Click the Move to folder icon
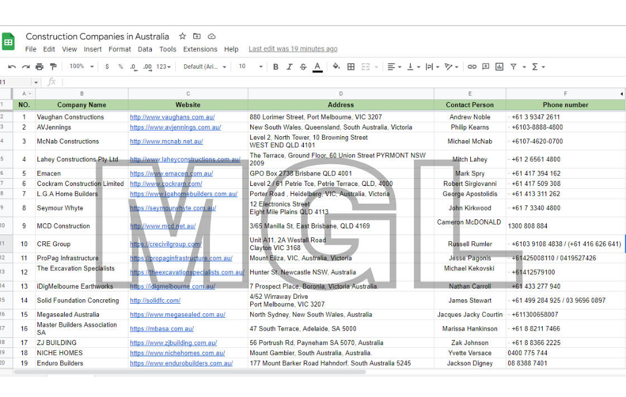Screen dimensions: 626x397 (197, 36)
